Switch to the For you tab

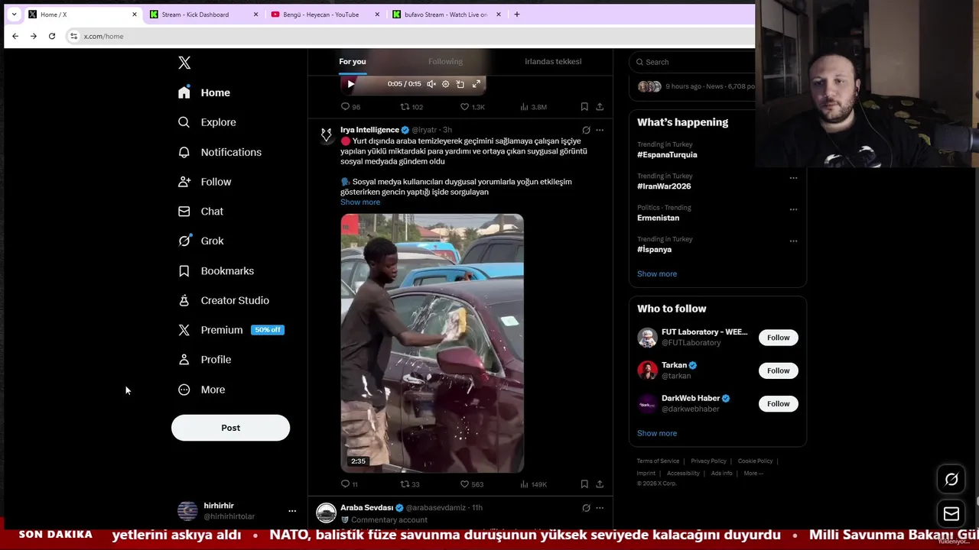point(353,61)
